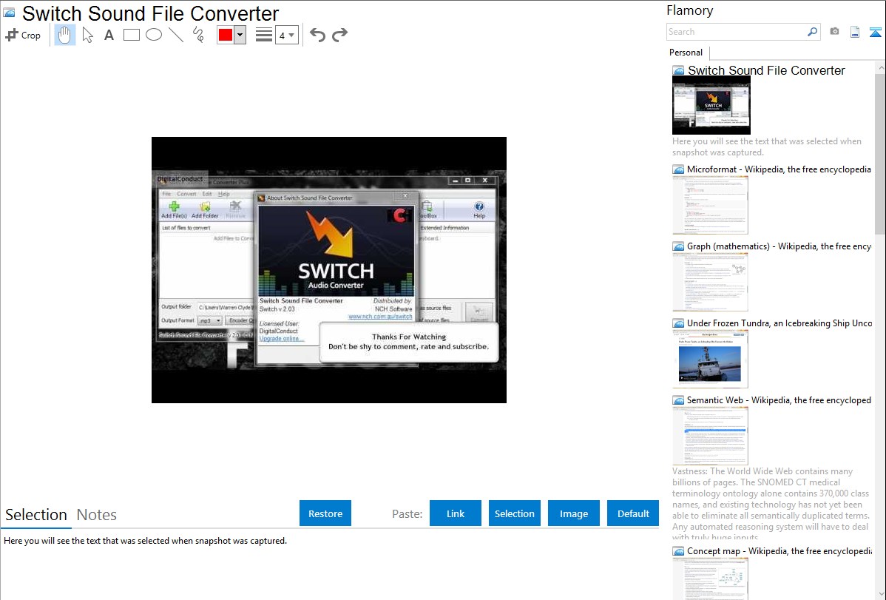This screenshot has width=886, height=600.
Task: Select Under Frozen Tundra article title
Action: pos(780,323)
